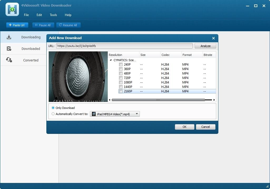
Task: Open the iPad MPEG4 Video format dropdown
Action: pos(115,114)
